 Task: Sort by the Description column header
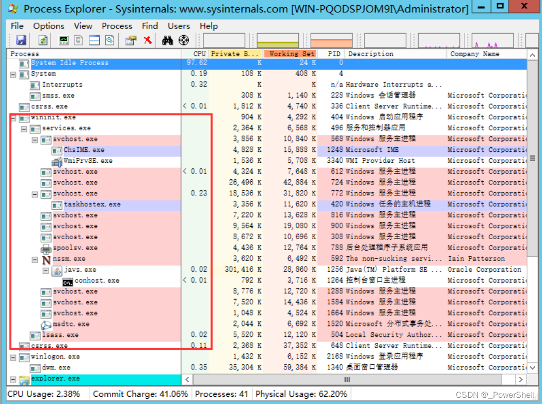click(x=396, y=54)
